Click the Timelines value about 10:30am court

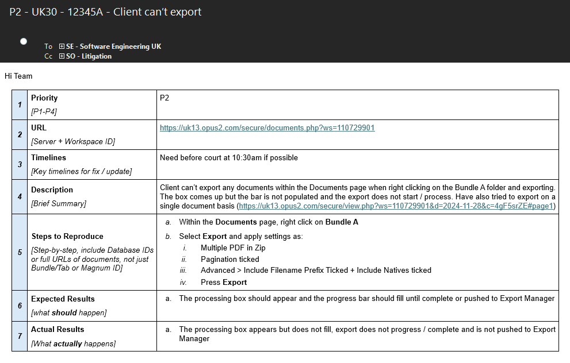(x=229, y=157)
